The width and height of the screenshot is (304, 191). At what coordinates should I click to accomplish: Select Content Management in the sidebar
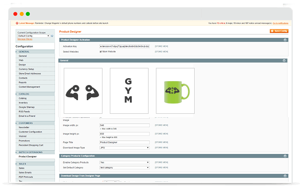[x=29, y=87]
